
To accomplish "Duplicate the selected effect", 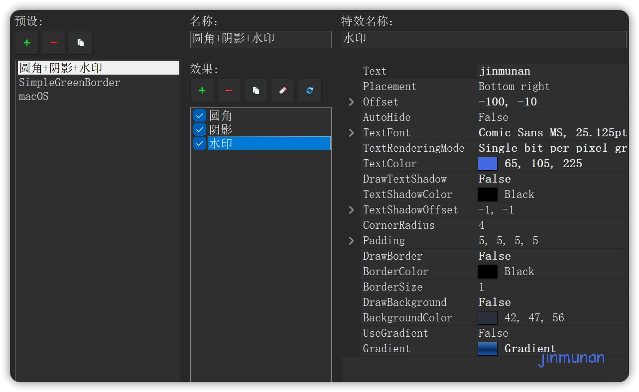I will 256,91.
